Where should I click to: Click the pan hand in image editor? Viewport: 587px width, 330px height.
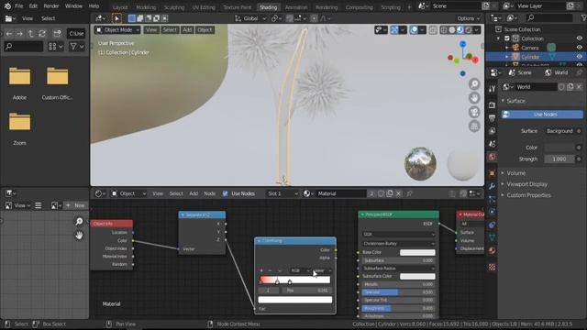pyautogui.click(x=79, y=236)
